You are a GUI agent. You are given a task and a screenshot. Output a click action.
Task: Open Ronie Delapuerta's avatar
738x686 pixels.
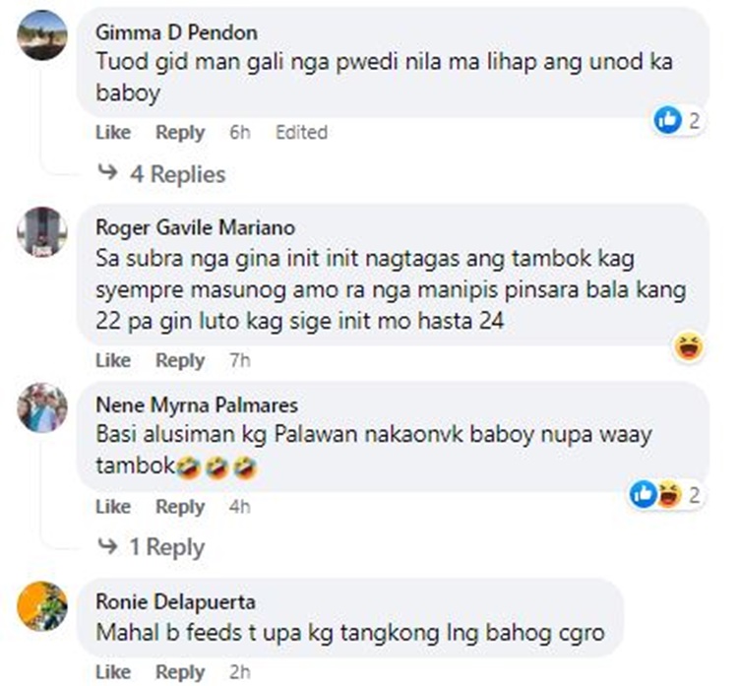click(x=42, y=606)
